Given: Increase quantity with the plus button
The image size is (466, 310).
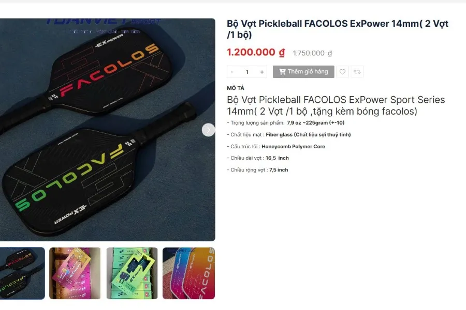Looking at the screenshot, I should click(262, 72).
